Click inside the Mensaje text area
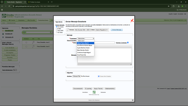The width and height of the screenshot is (188, 106). coord(105,55)
